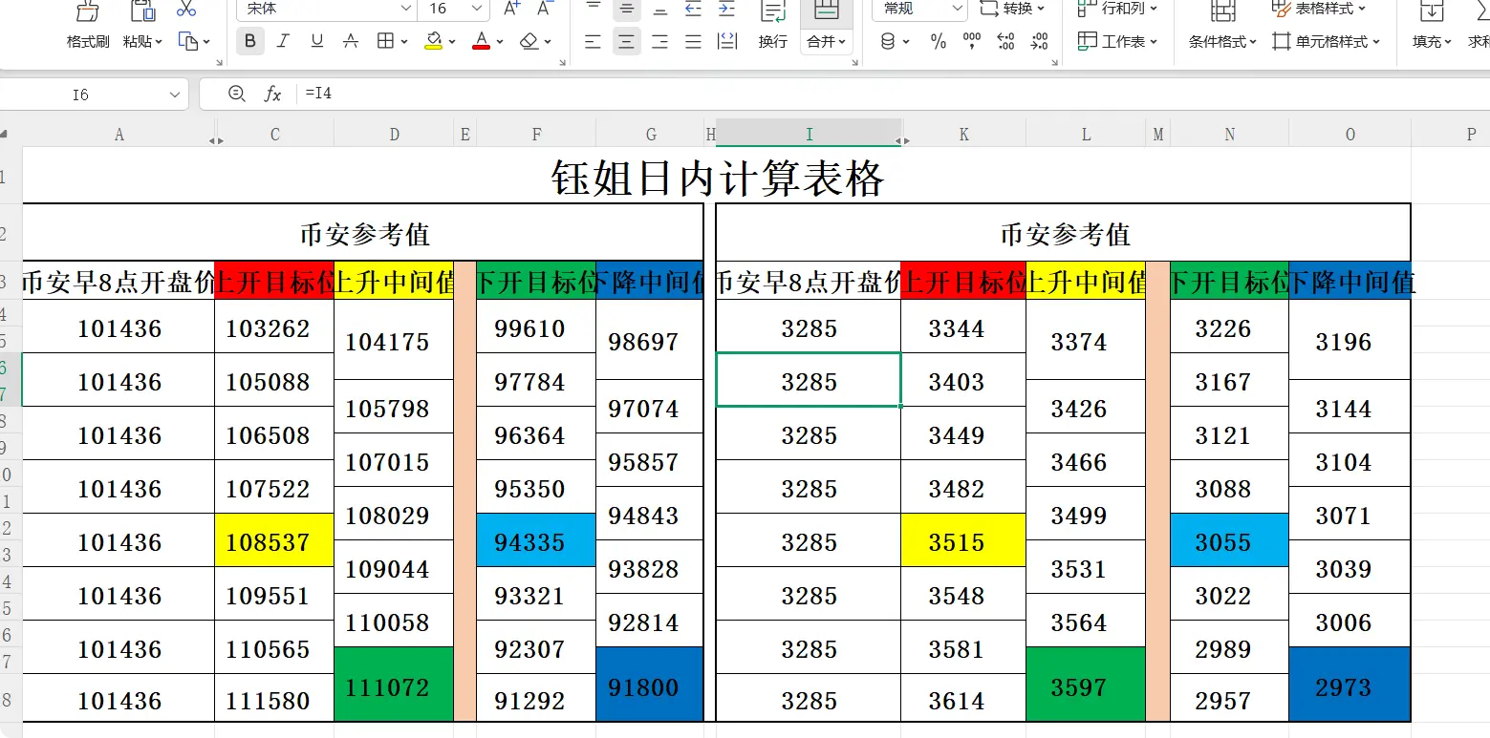Select column O by its header
Viewport: 1490px width, 738px height.
pyautogui.click(x=1350, y=135)
